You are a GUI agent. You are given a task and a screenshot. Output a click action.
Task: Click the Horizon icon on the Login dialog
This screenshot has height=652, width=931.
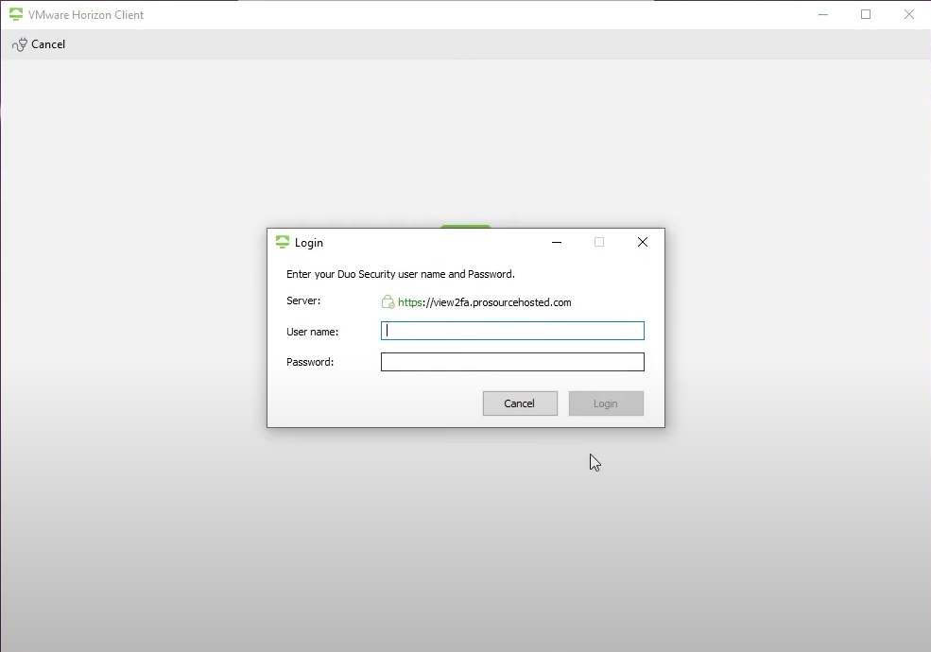point(283,242)
